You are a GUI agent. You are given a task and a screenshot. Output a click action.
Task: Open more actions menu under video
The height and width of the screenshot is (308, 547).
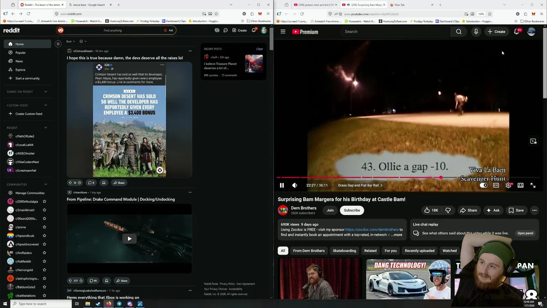pos(534,210)
